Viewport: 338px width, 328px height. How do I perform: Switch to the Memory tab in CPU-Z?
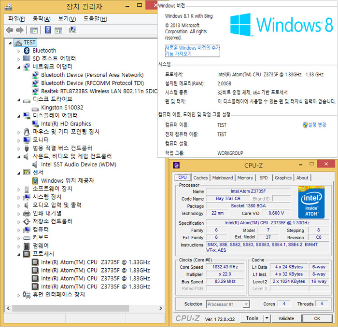[x=245, y=178]
